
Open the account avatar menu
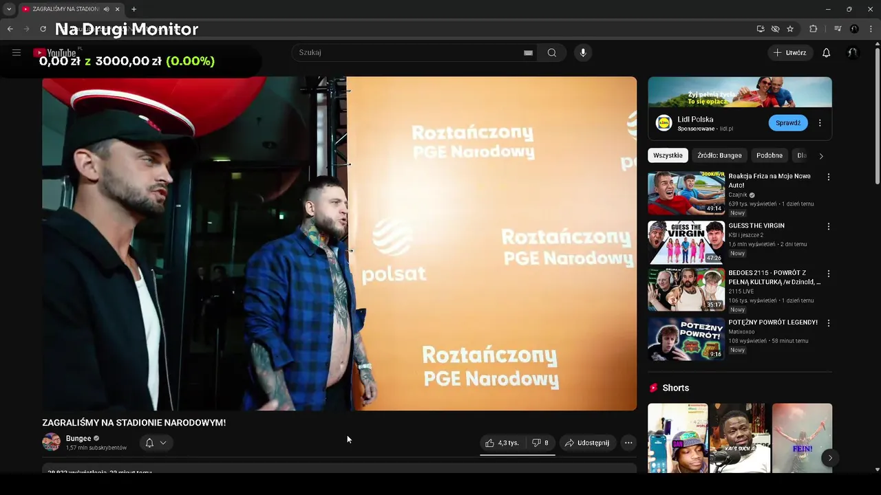pos(853,53)
